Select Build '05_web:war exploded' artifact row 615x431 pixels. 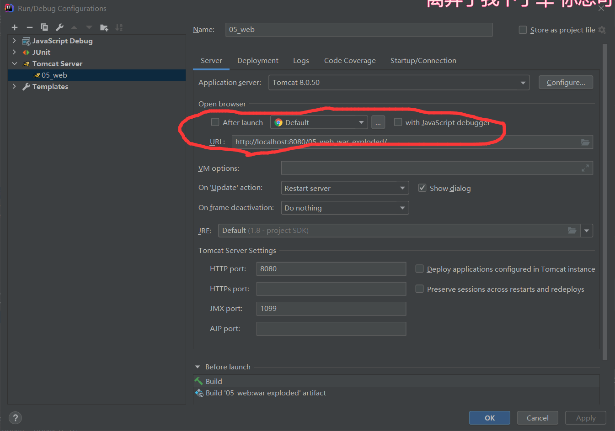(x=396, y=393)
